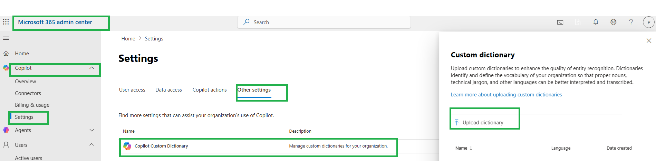Click 'Manage custom dictionaries for your organization.' text
Viewport: 656px width, 161px height.
(338, 146)
